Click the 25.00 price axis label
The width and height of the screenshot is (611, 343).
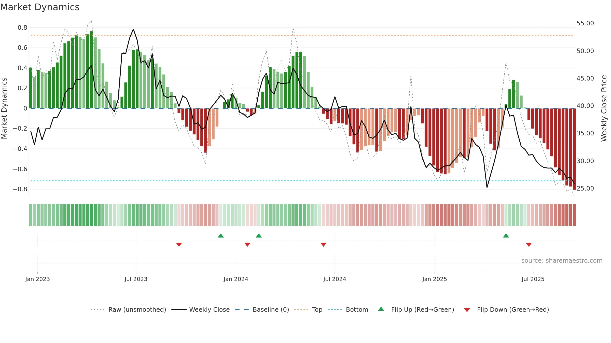pos(585,188)
